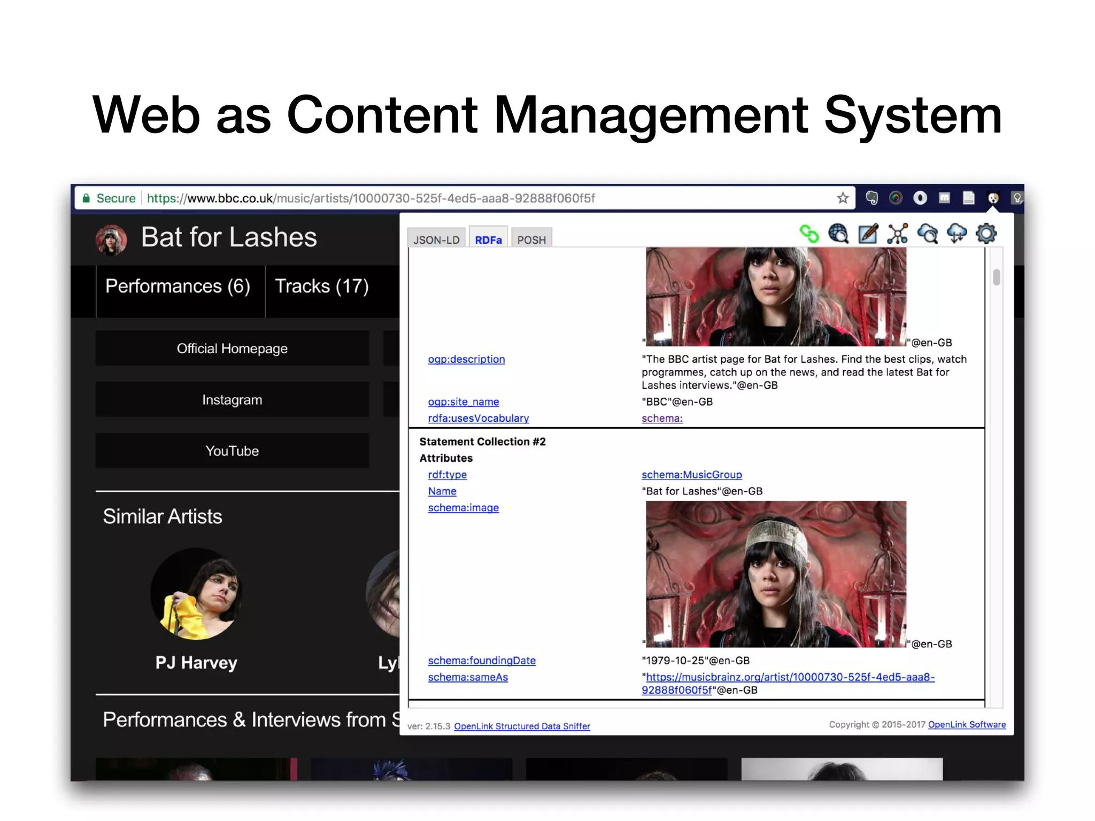Click the "ver: 2.15.3" version text

[429, 726]
